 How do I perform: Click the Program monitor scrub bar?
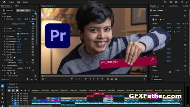coord(94,76)
